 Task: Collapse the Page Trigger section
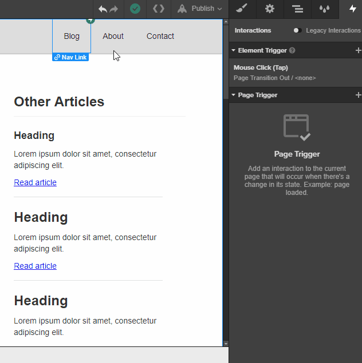coord(233,95)
